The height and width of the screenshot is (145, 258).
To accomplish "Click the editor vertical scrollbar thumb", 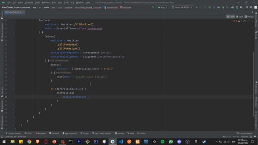I will pyautogui.click(x=254, y=84).
